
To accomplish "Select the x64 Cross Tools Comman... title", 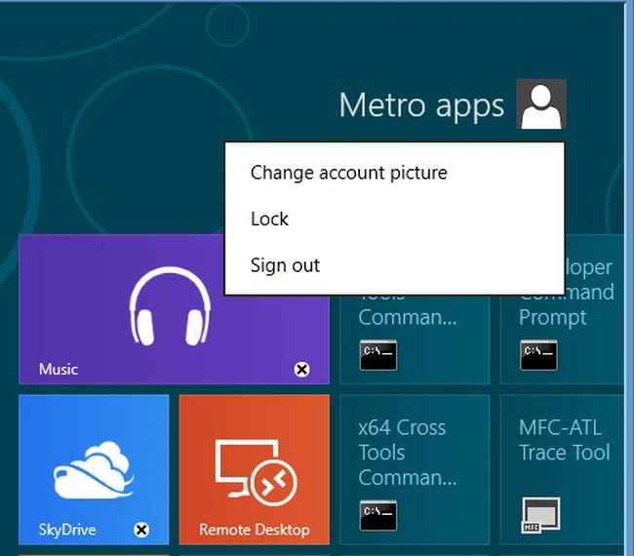I will point(407,453).
